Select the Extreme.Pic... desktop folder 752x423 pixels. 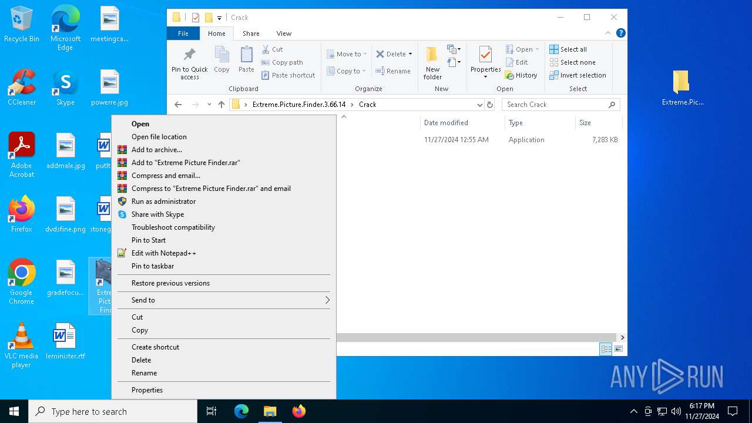tap(682, 88)
